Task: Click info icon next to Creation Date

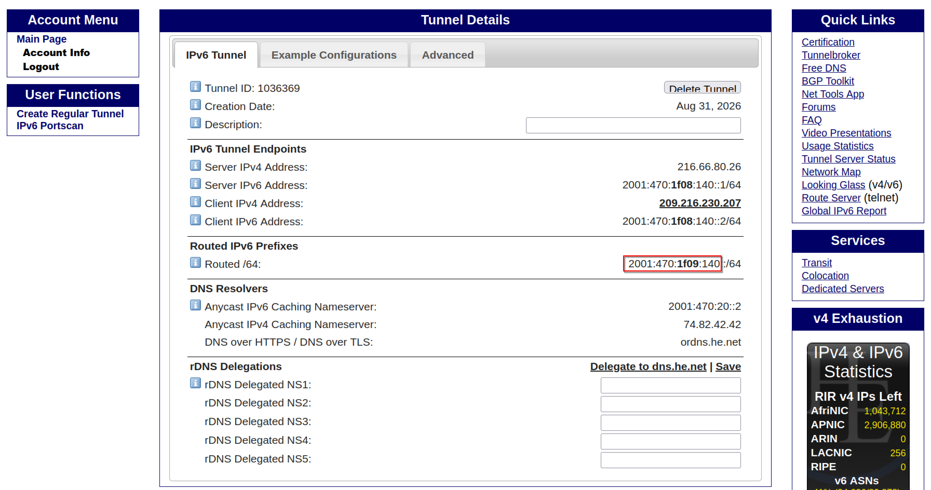Action: 195,105
